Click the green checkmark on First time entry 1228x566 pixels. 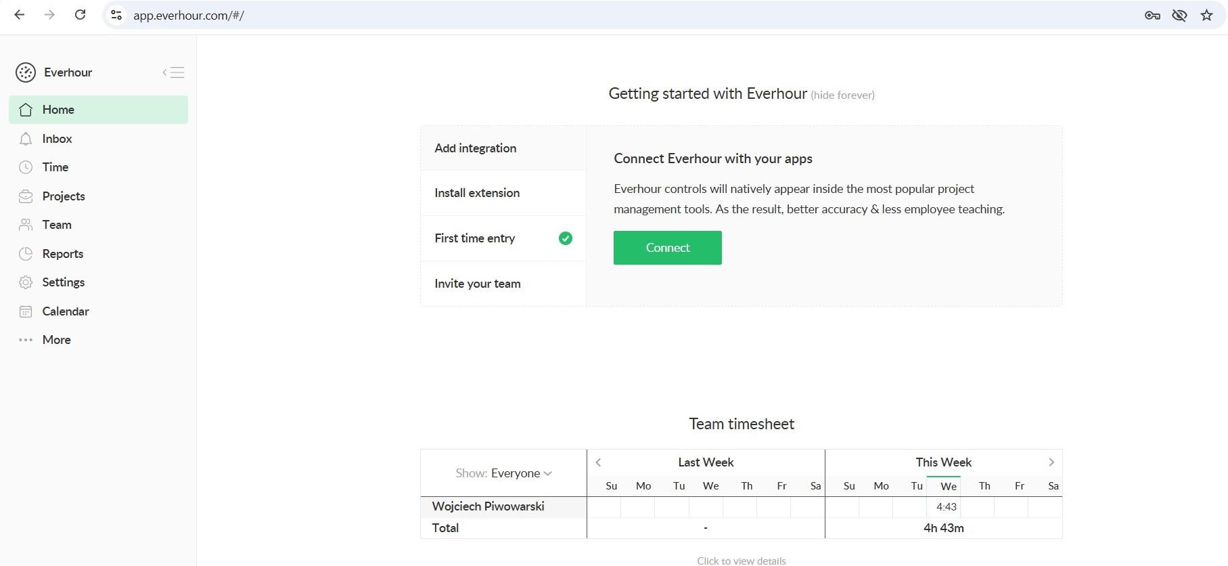(x=566, y=238)
